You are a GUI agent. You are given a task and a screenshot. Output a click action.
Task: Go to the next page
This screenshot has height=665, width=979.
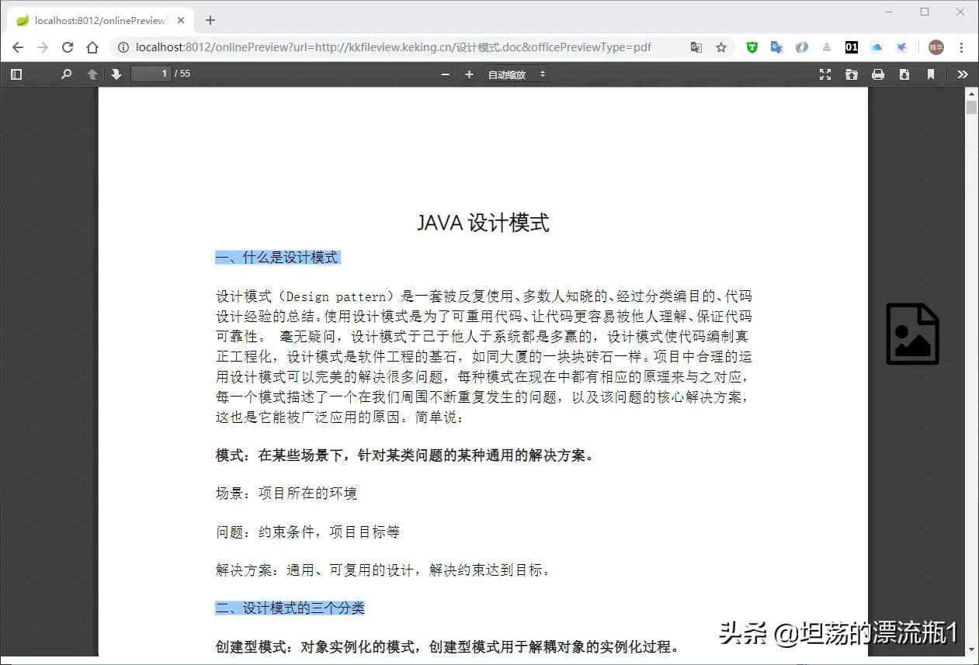[x=115, y=74]
